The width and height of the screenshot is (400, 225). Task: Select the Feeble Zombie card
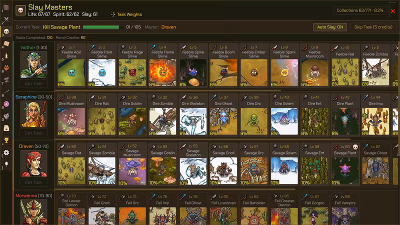[x=375, y=65]
